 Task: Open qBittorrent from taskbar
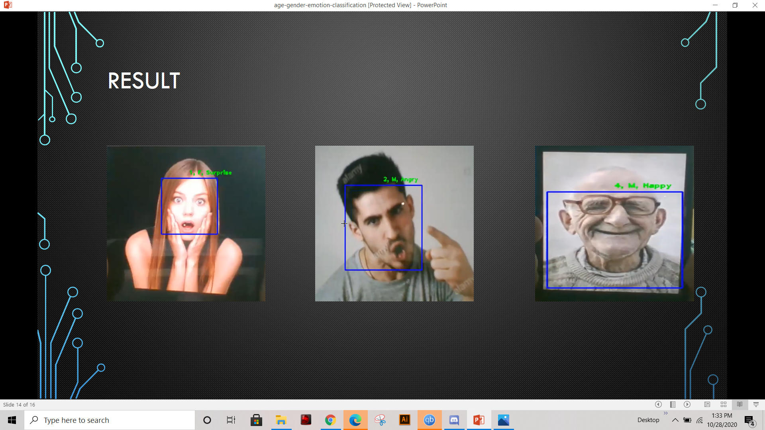[x=430, y=420]
